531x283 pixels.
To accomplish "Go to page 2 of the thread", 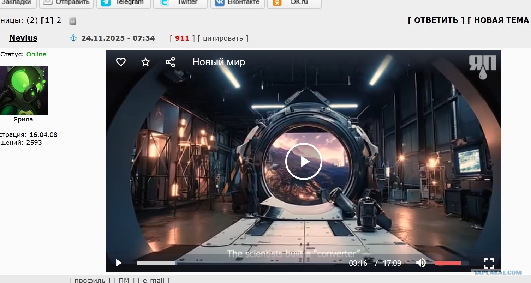I will 59,20.
